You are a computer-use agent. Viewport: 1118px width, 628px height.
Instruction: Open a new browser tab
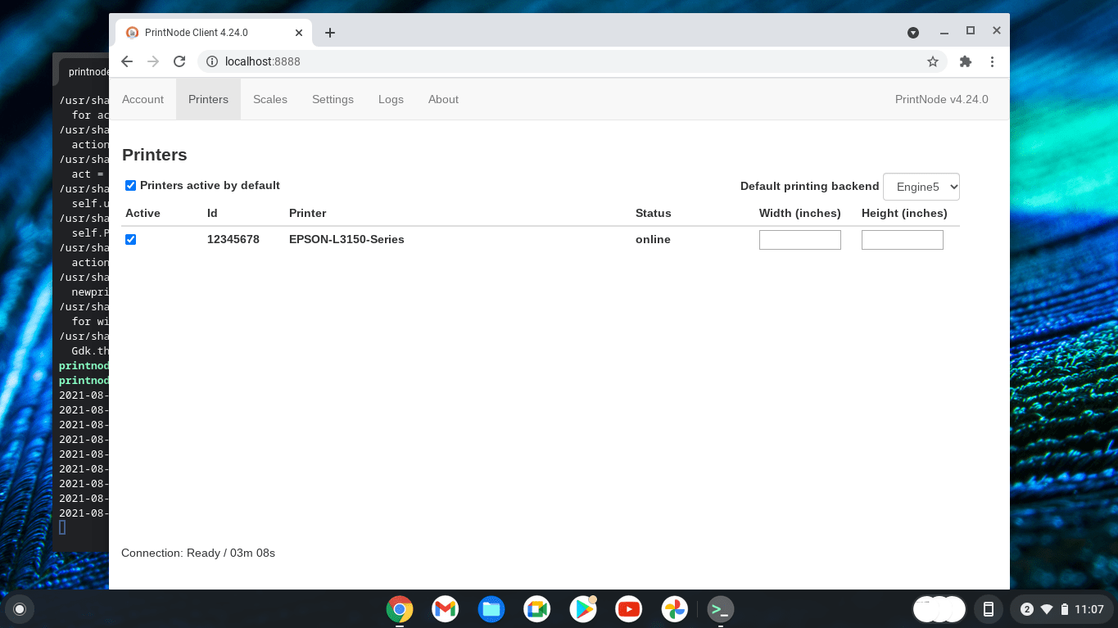pyautogui.click(x=329, y=33)
